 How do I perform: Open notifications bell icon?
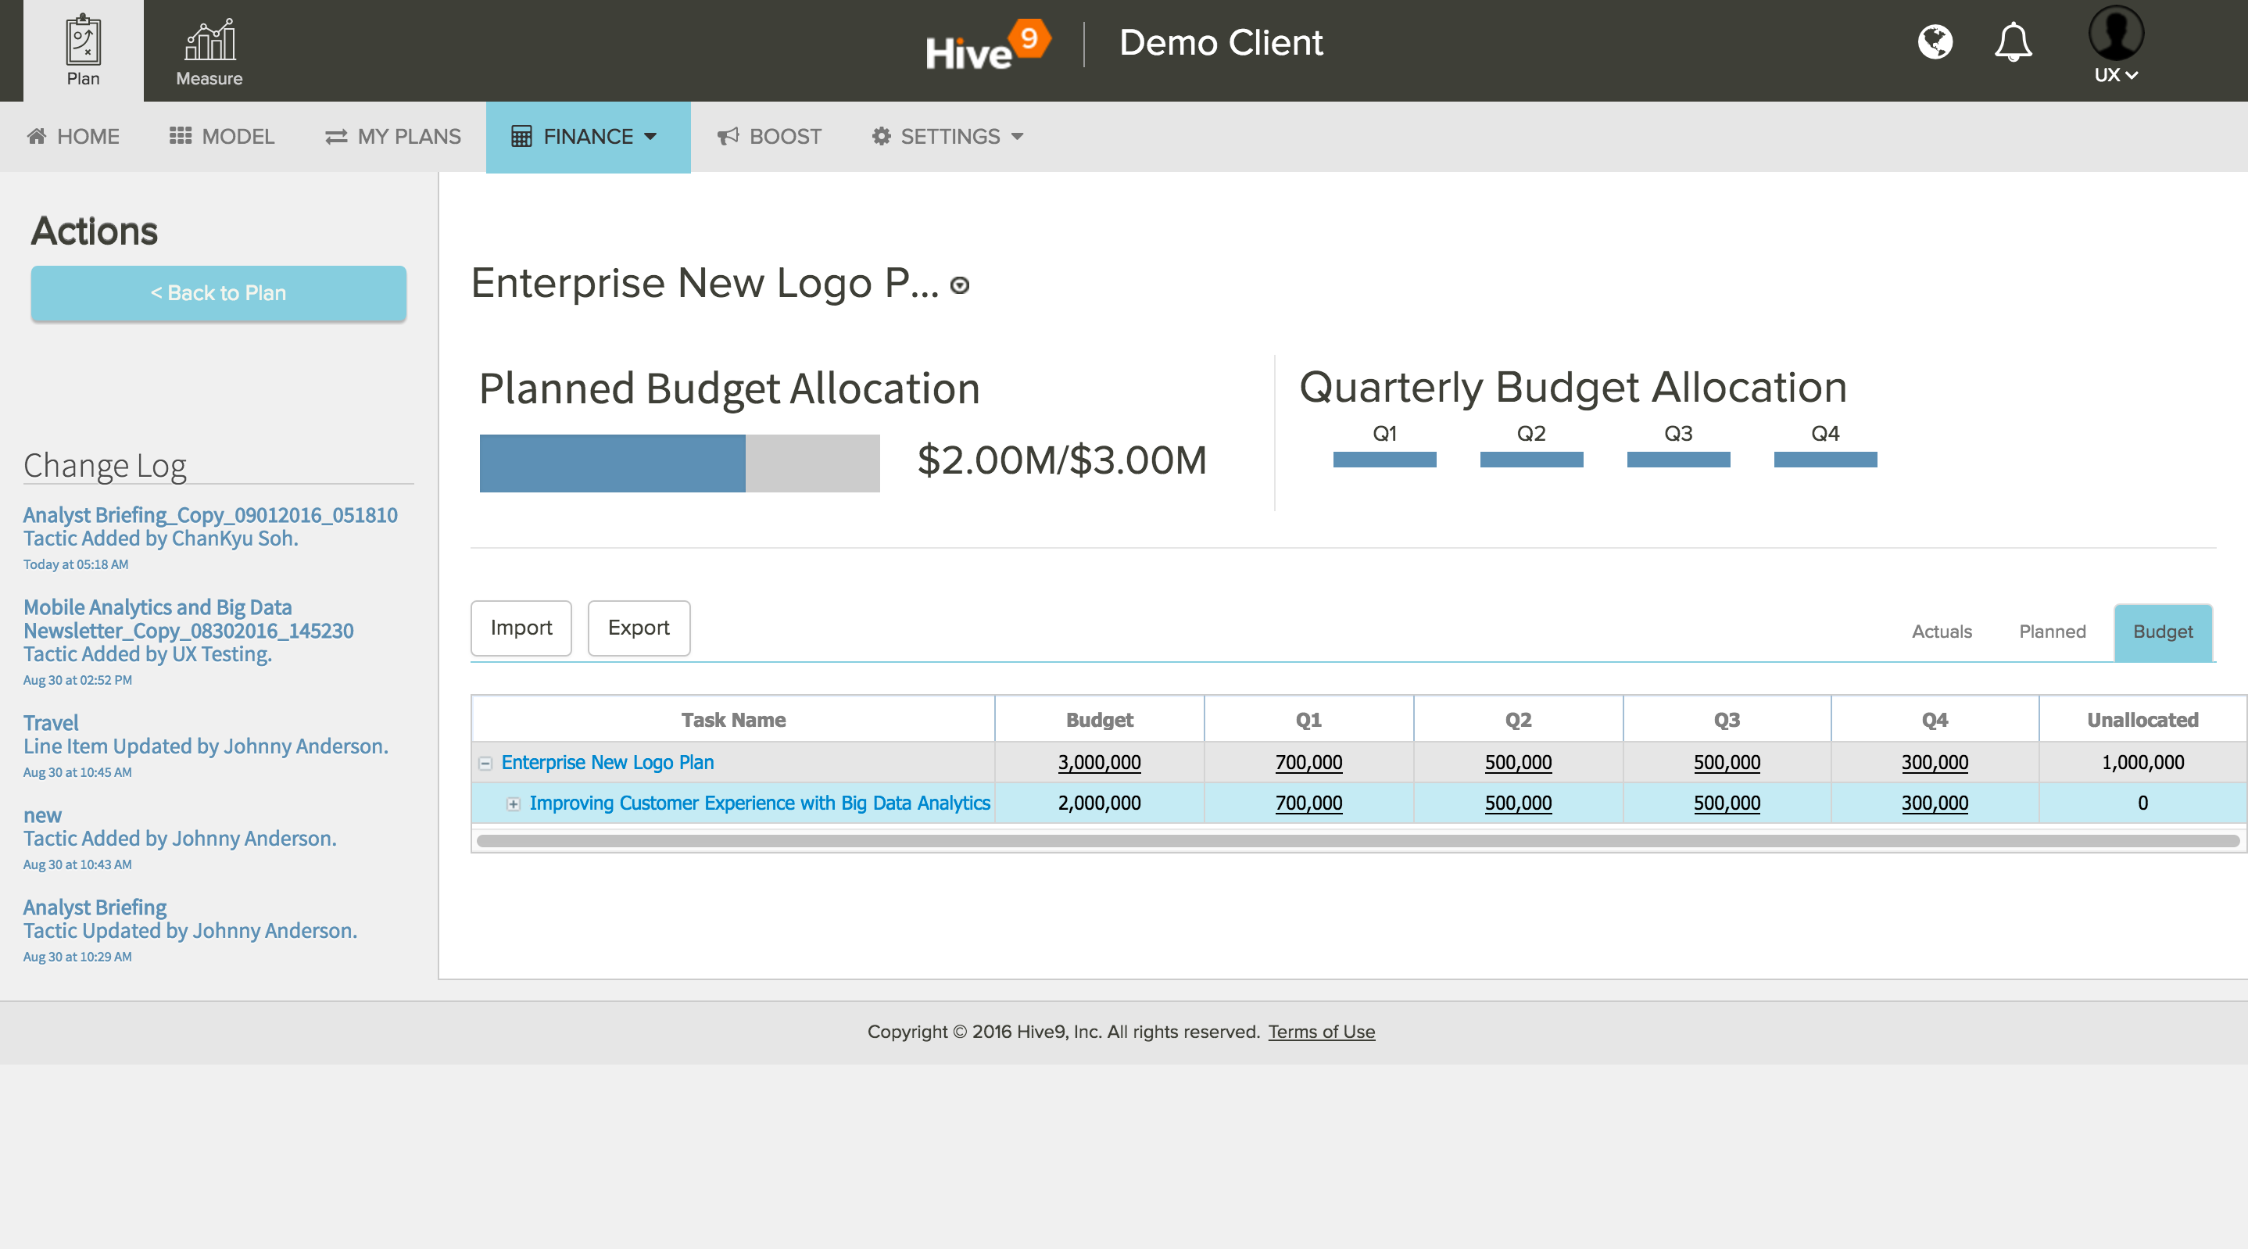click(2013, 42)
